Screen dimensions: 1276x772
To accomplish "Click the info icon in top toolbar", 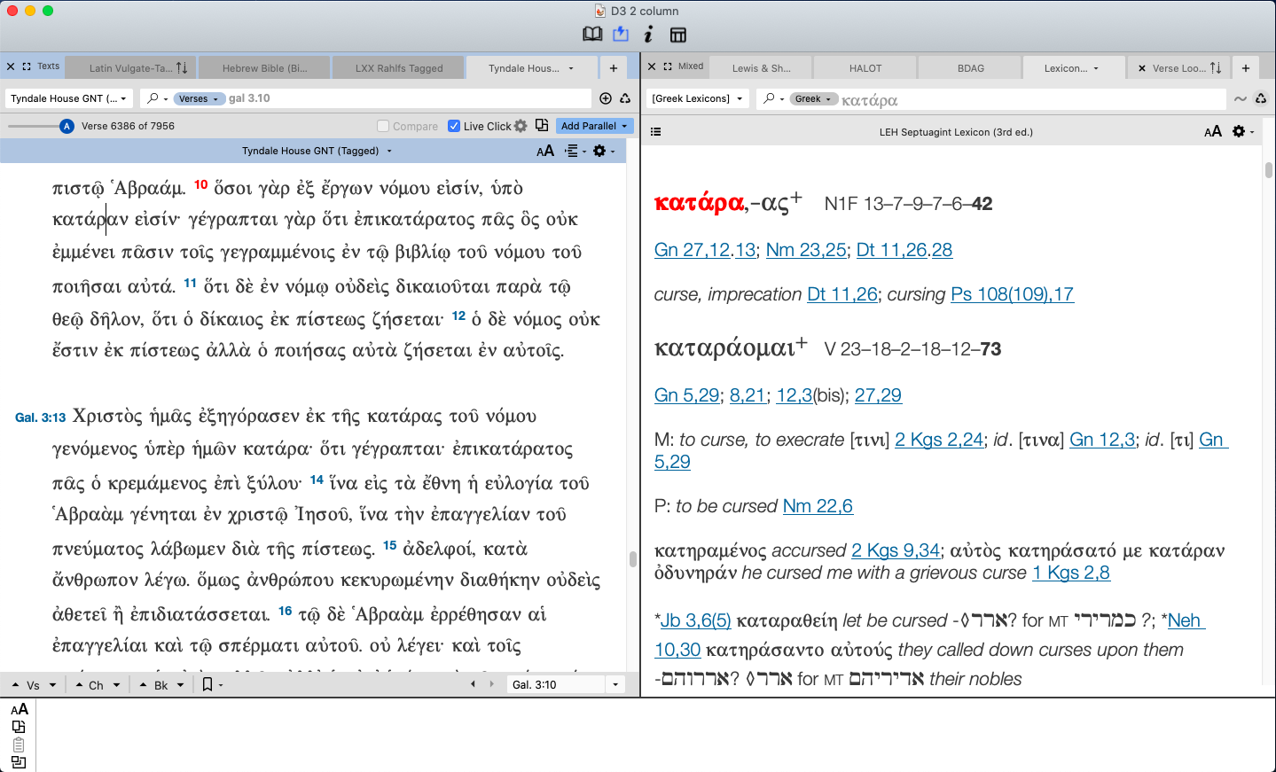I will (x=648, y=35).
